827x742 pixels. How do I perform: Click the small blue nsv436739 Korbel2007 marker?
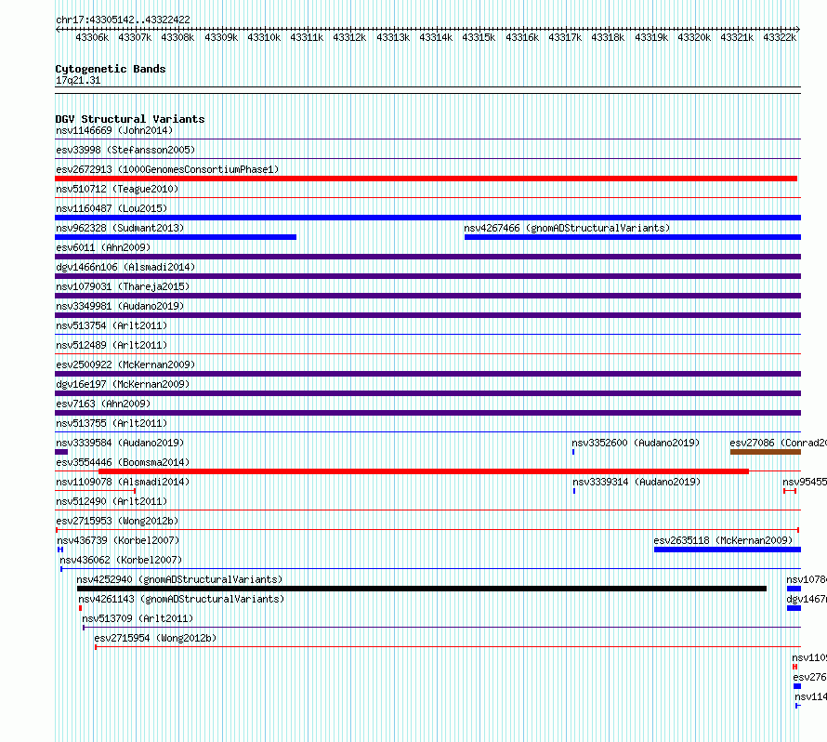60,550
